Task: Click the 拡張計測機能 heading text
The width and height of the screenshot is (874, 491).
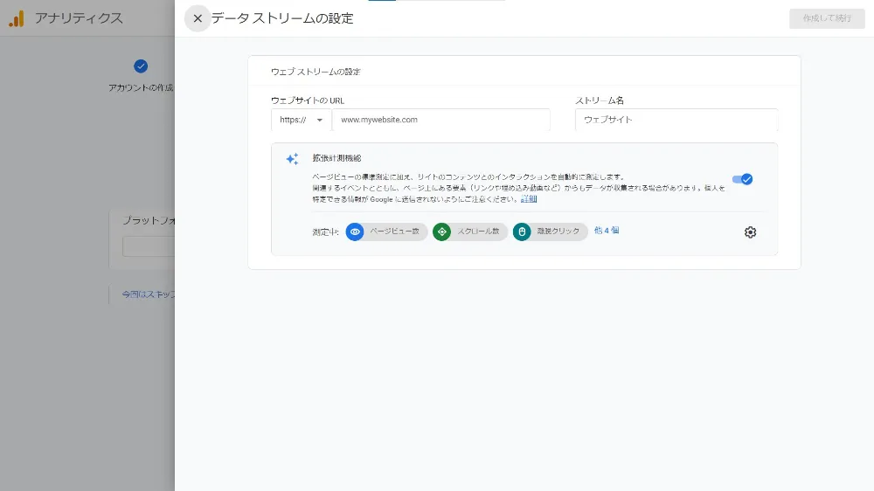Action: (x=336, y=158)
